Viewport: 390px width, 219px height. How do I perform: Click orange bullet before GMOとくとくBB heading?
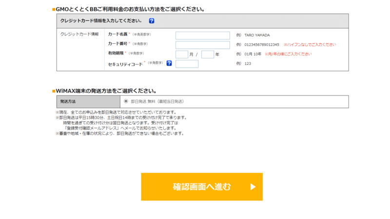click(x=54, y=9)
